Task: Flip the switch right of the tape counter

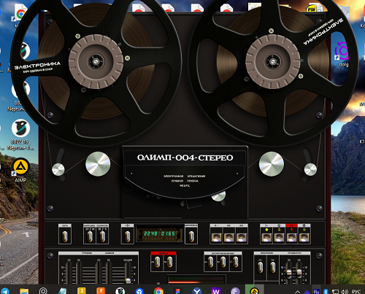Action: [x=191, y=236]
